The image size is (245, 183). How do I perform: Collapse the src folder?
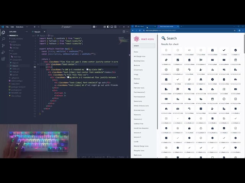(10, 51)
